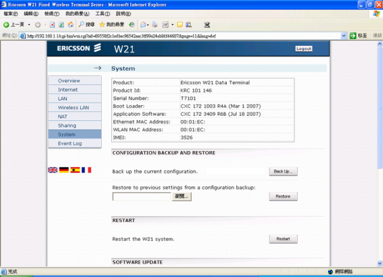Viewport: 383px width, 277px height.
Task: Click the page icon in the address bar
Action: point(23,36)
